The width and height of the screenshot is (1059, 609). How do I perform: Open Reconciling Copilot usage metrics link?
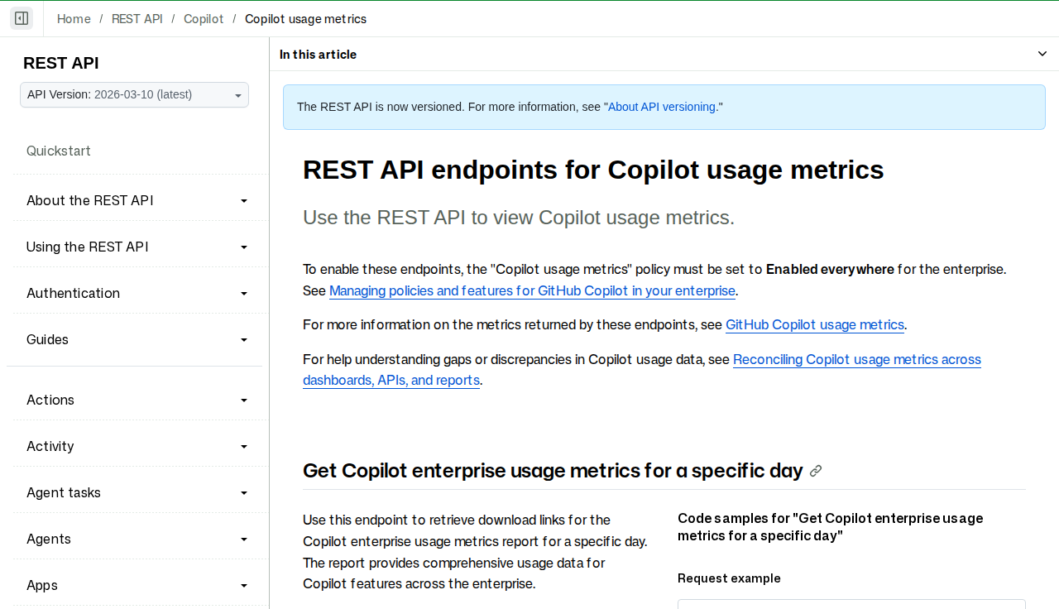(642, 370)
